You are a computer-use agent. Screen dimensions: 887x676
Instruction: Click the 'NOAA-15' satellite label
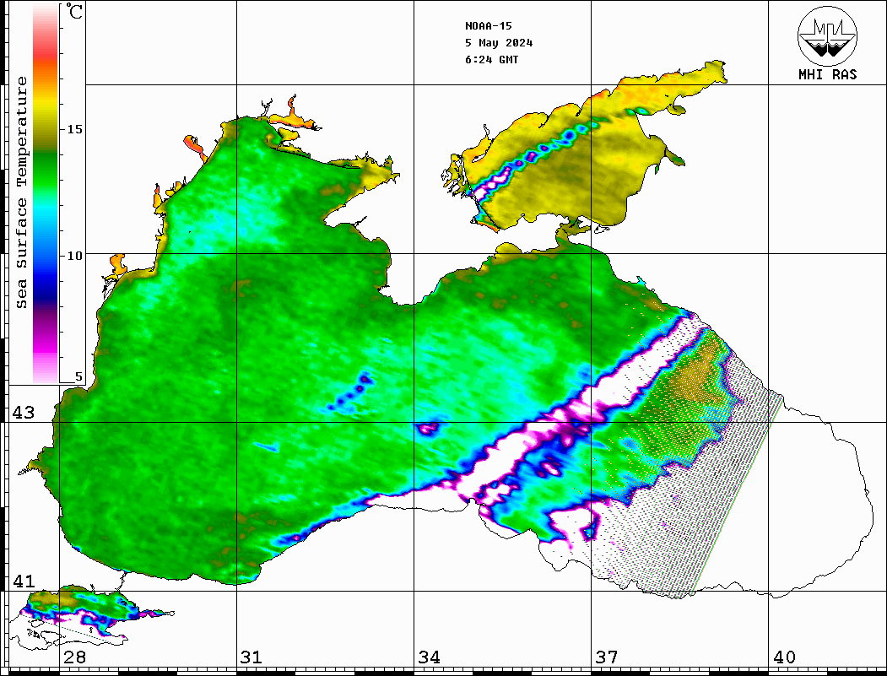coord(488,26)
